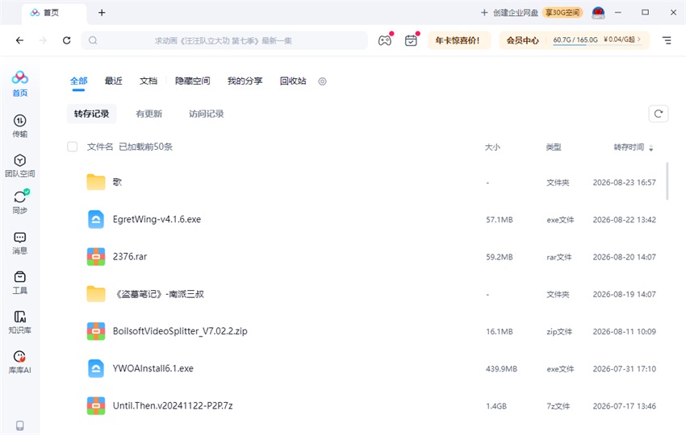
Task: Switch to the 回收站 tab
Action: point(293,81)
